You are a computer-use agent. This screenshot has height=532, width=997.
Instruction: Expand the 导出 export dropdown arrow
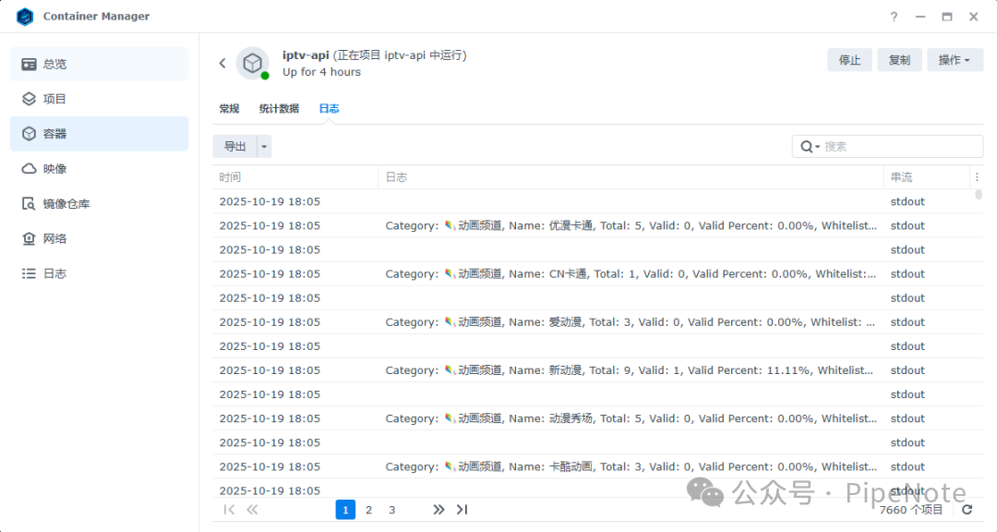click(264, 146)
